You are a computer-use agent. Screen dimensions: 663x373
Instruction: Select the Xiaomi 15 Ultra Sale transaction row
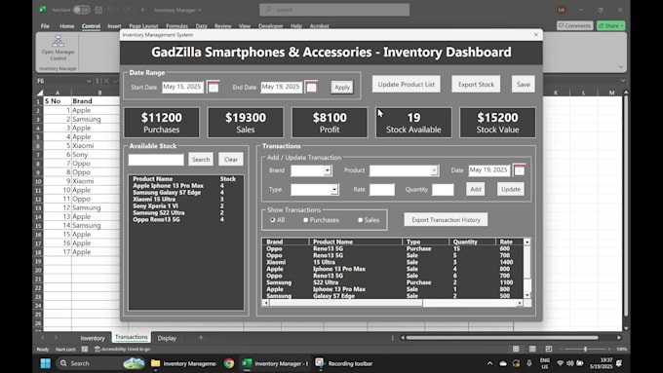click(x=393, y=262)
